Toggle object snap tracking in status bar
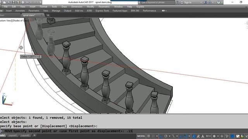The image size is (248, 139). tap(181, 136)
